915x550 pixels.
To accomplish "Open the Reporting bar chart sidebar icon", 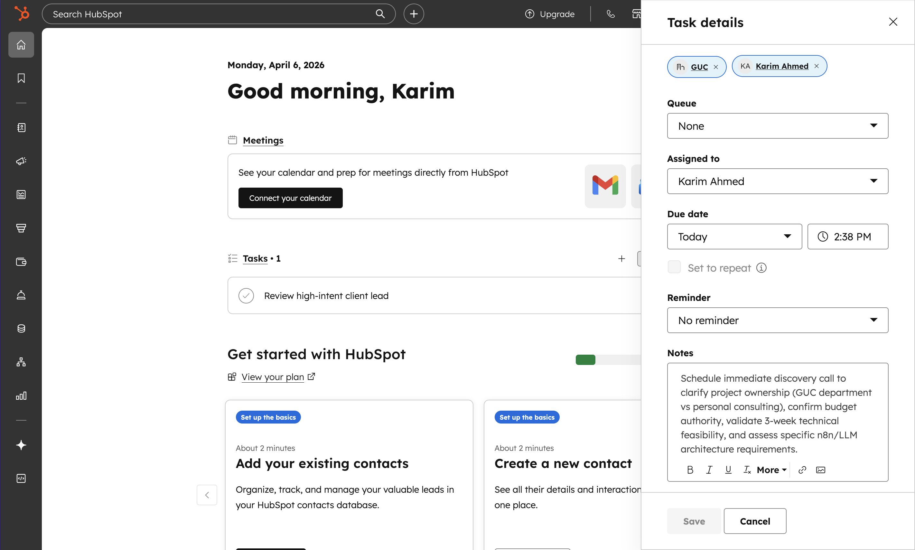I will (21, 396).
